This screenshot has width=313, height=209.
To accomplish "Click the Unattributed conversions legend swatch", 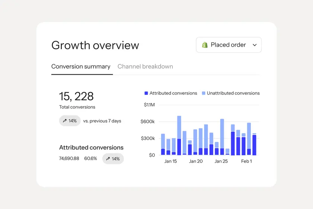I will click(203, 93).
